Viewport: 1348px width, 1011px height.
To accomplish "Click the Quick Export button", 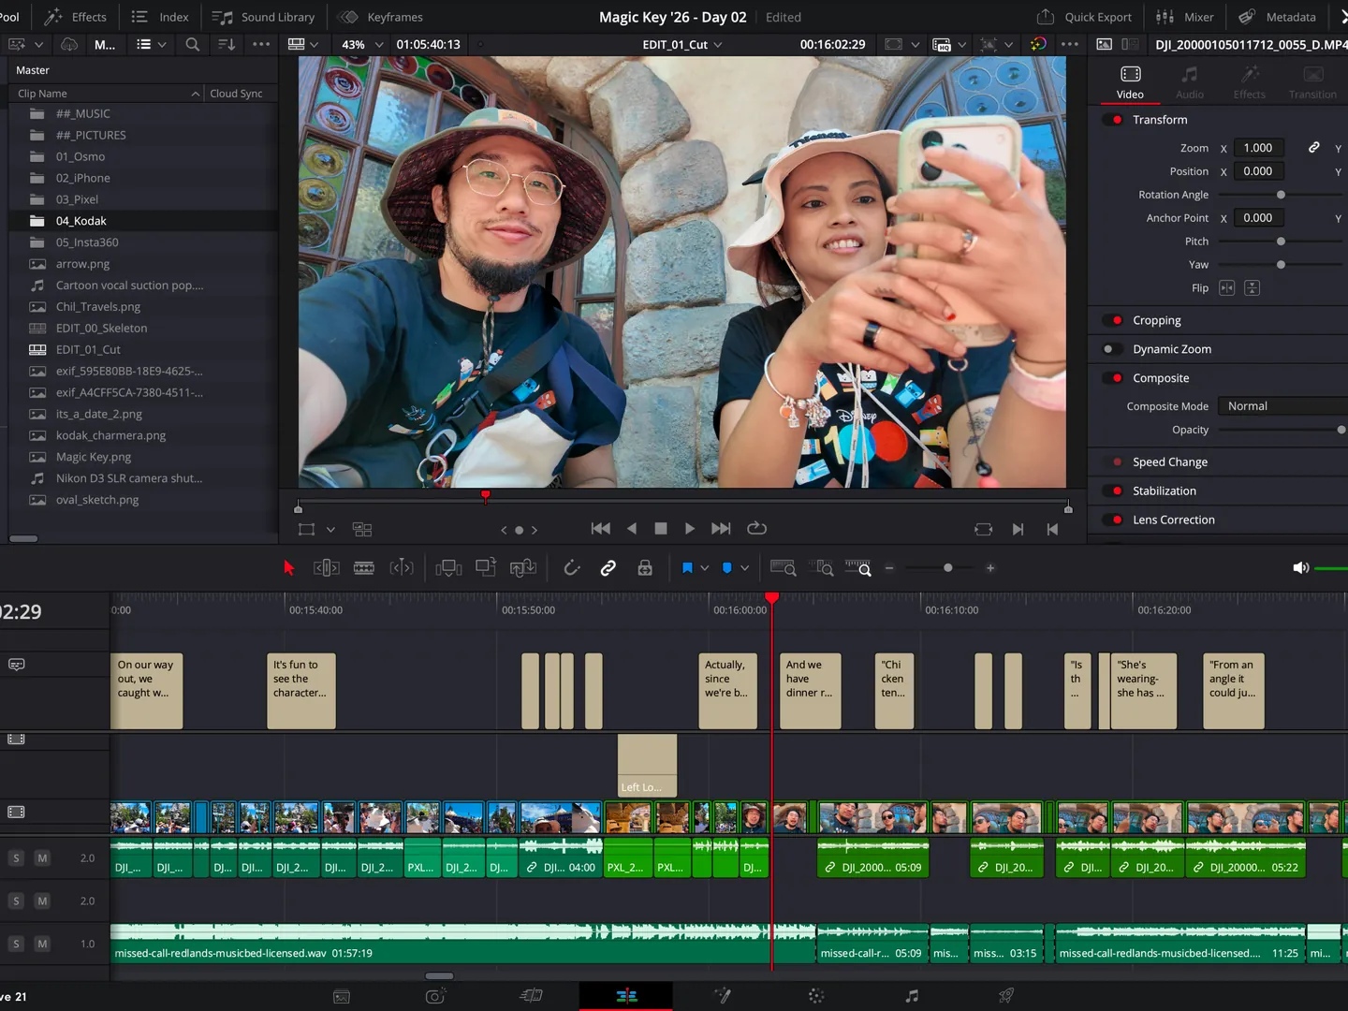I will [1084, 17].
